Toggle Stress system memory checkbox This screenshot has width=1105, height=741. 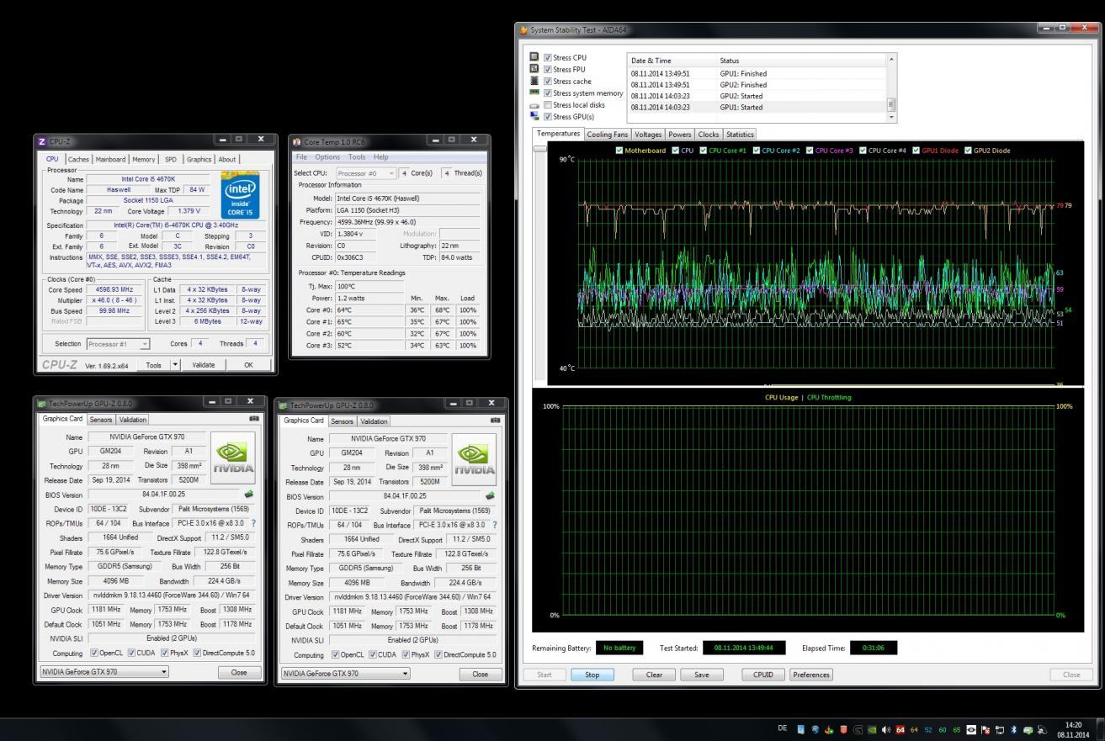(x=549, y=93)
